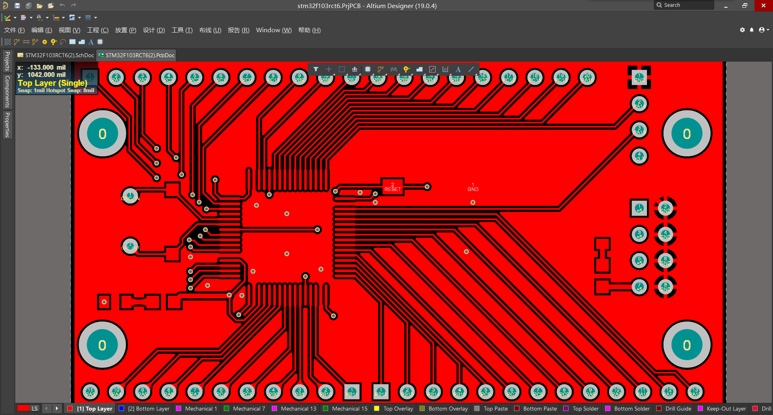Open the 编辑 (E) menu

[41, 30]
